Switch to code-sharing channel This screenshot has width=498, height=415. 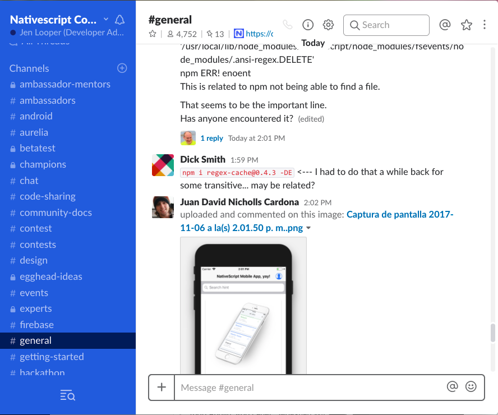pyautogui.click(x=68, y=196)
